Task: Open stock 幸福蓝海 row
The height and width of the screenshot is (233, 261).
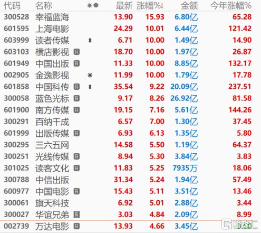Action: (128, 17)
